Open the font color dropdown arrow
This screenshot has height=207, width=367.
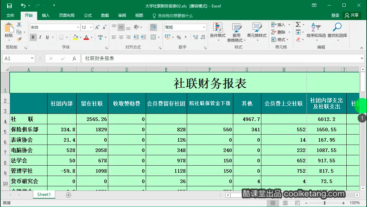[91, 37]
